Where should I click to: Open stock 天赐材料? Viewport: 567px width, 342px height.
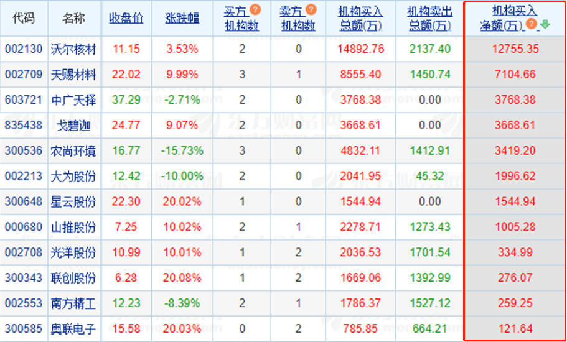pyautogui.click(x=74, y=75)
